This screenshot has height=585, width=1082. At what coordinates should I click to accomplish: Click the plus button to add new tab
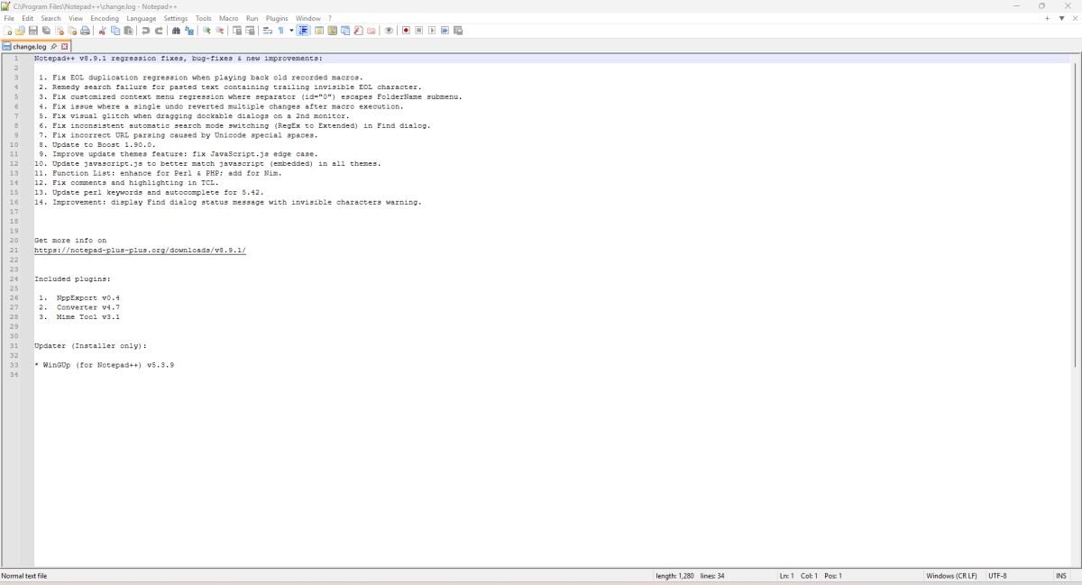(x=1048, y=18)
